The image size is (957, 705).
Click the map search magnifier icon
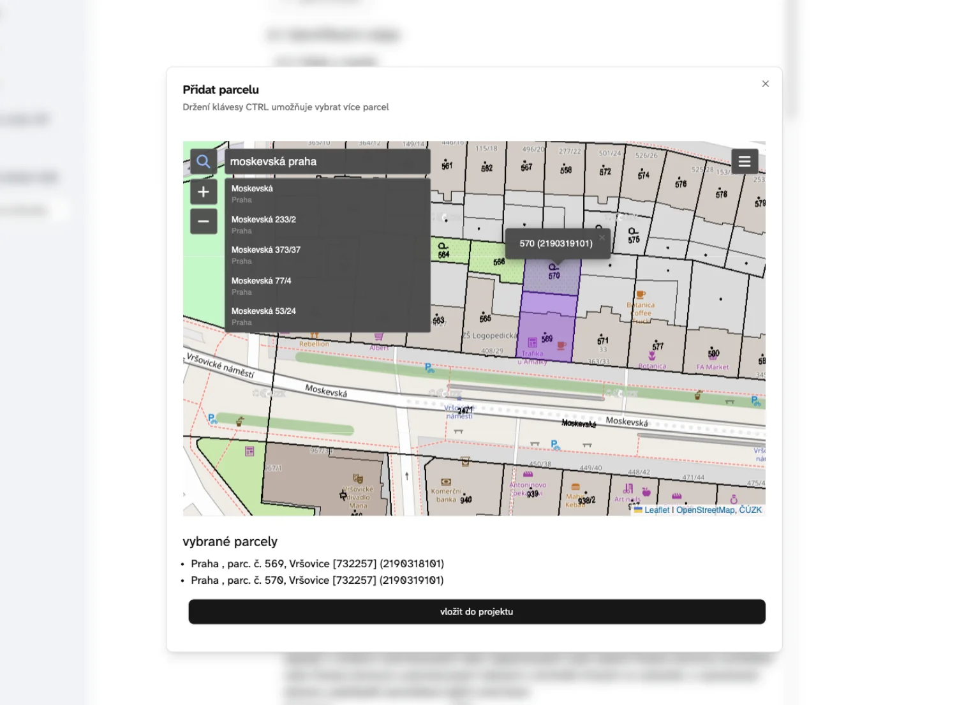click(x=203, y=161)
